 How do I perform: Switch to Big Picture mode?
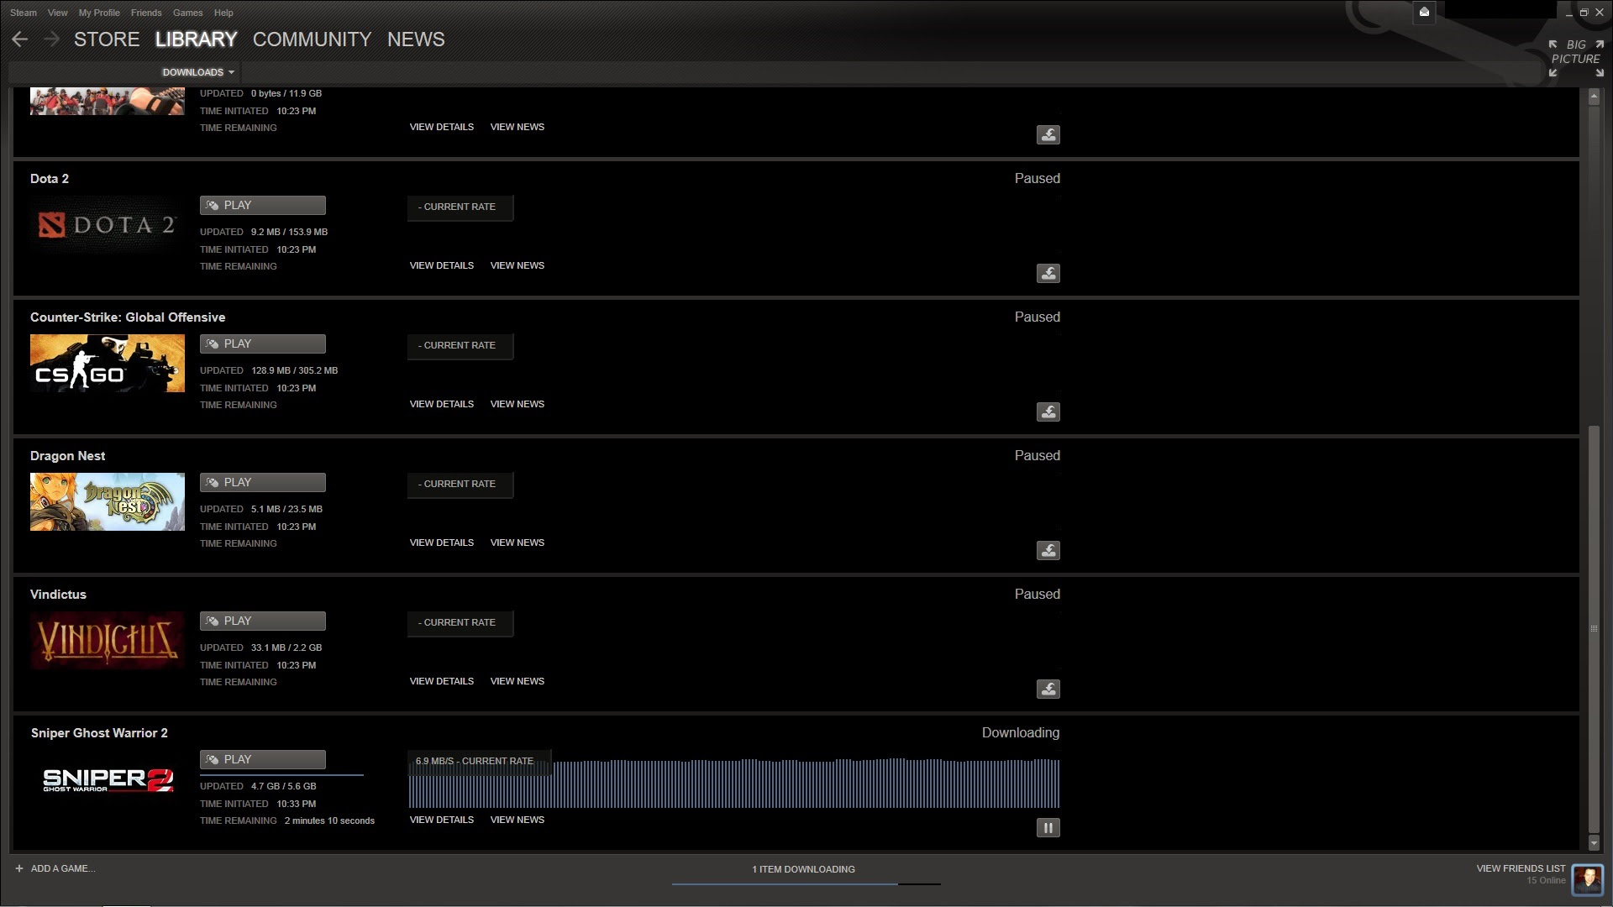pos(1575,58)
